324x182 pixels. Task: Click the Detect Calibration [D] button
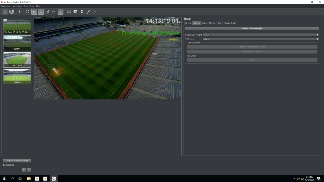coord(252,28)
